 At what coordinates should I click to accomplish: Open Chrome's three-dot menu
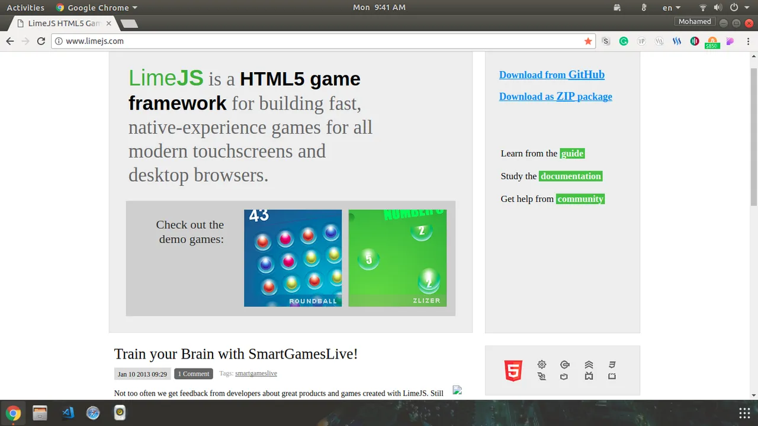coord(747,41)
